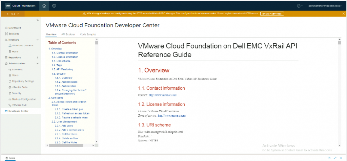Open the help menu dropdown
Screen dimensions: 347x161
[300, 6]
